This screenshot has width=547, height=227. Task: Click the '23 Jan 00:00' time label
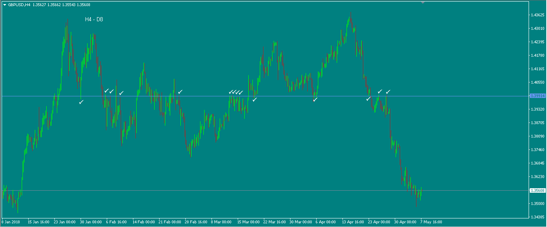(x=65, y=223)
